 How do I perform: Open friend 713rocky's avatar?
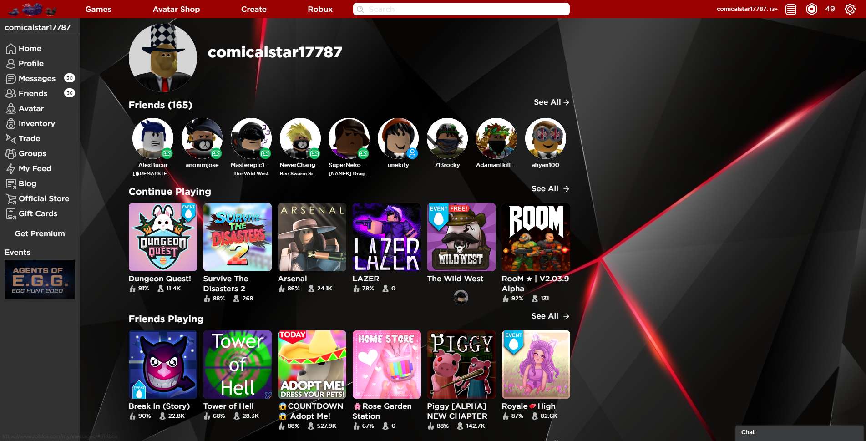tap(447, 138)
